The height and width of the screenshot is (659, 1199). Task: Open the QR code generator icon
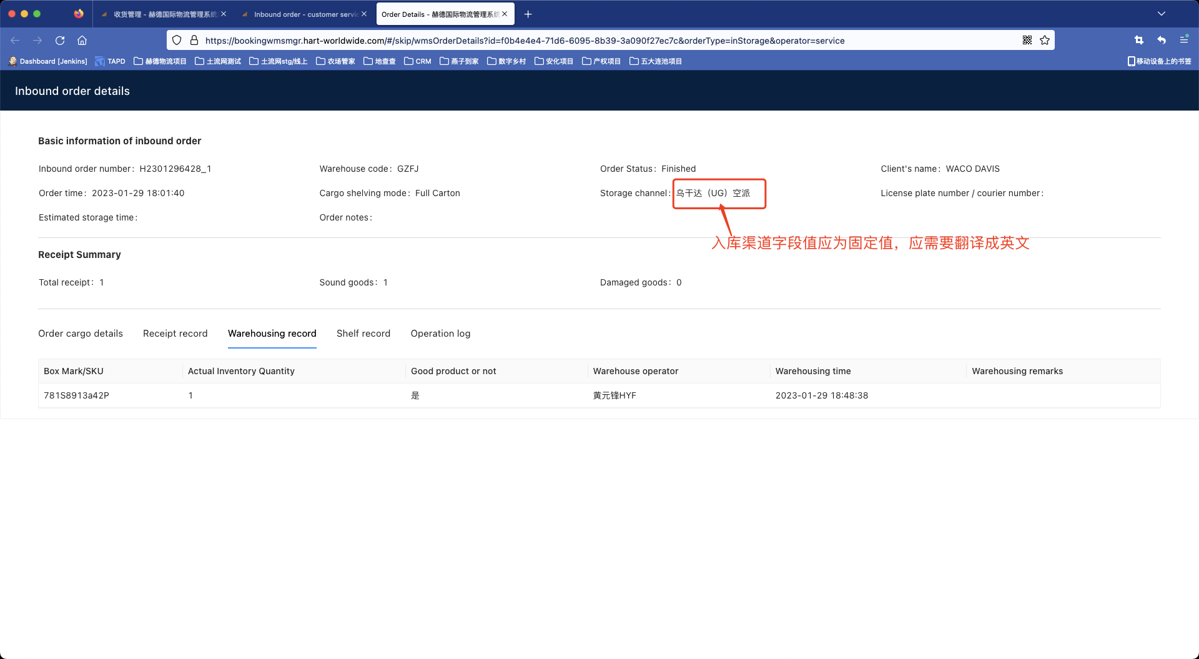coord(1027,41)
